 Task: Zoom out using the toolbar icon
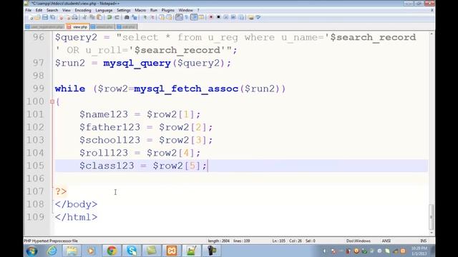[152, 17]
